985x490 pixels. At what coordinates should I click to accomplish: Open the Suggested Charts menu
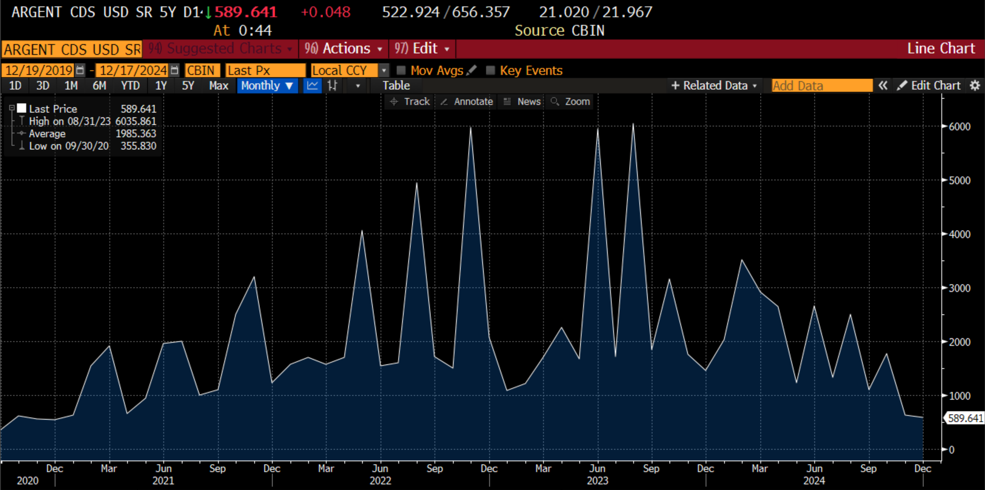220,49
